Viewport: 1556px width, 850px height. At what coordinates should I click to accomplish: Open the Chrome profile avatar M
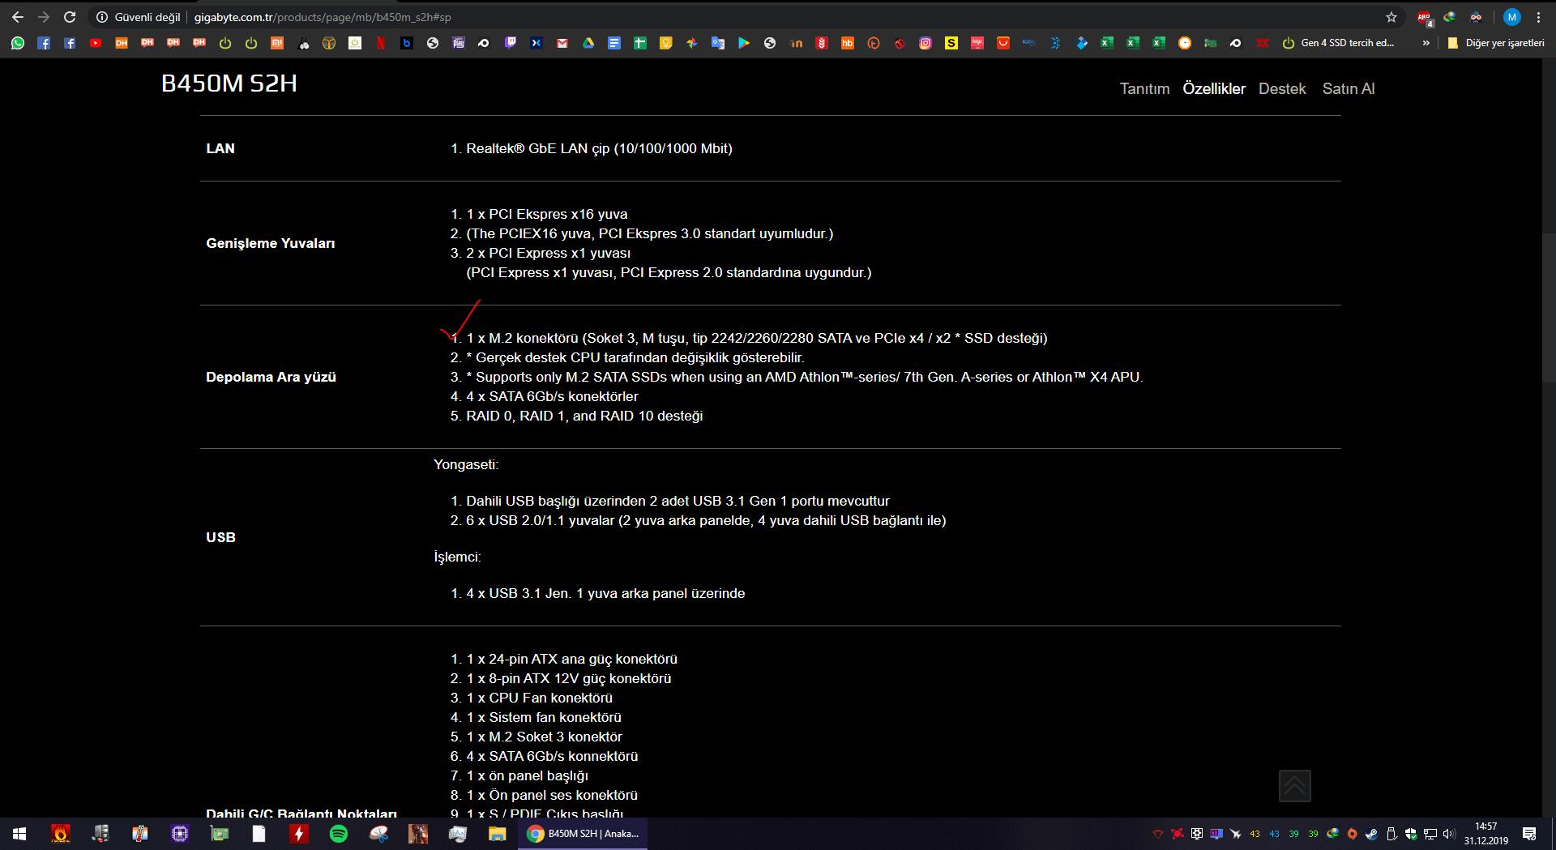tap(1512, 17)
